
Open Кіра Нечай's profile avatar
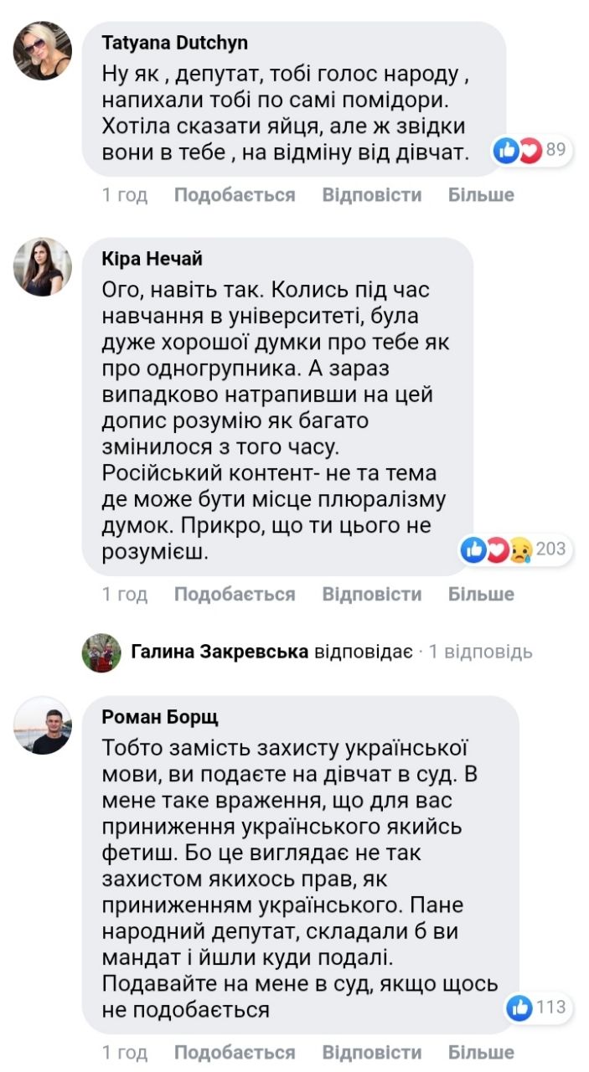pos(42,267)
